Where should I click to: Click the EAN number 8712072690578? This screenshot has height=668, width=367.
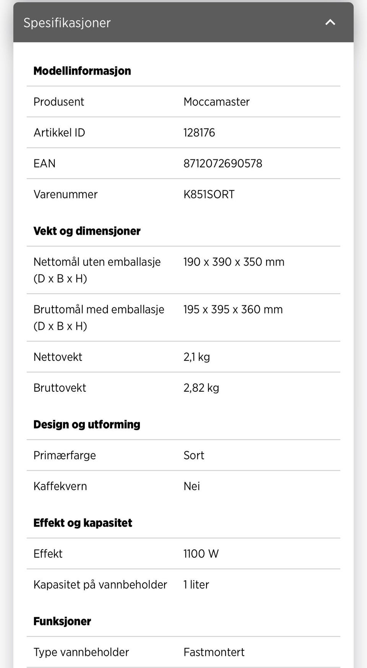click(222, 164)
